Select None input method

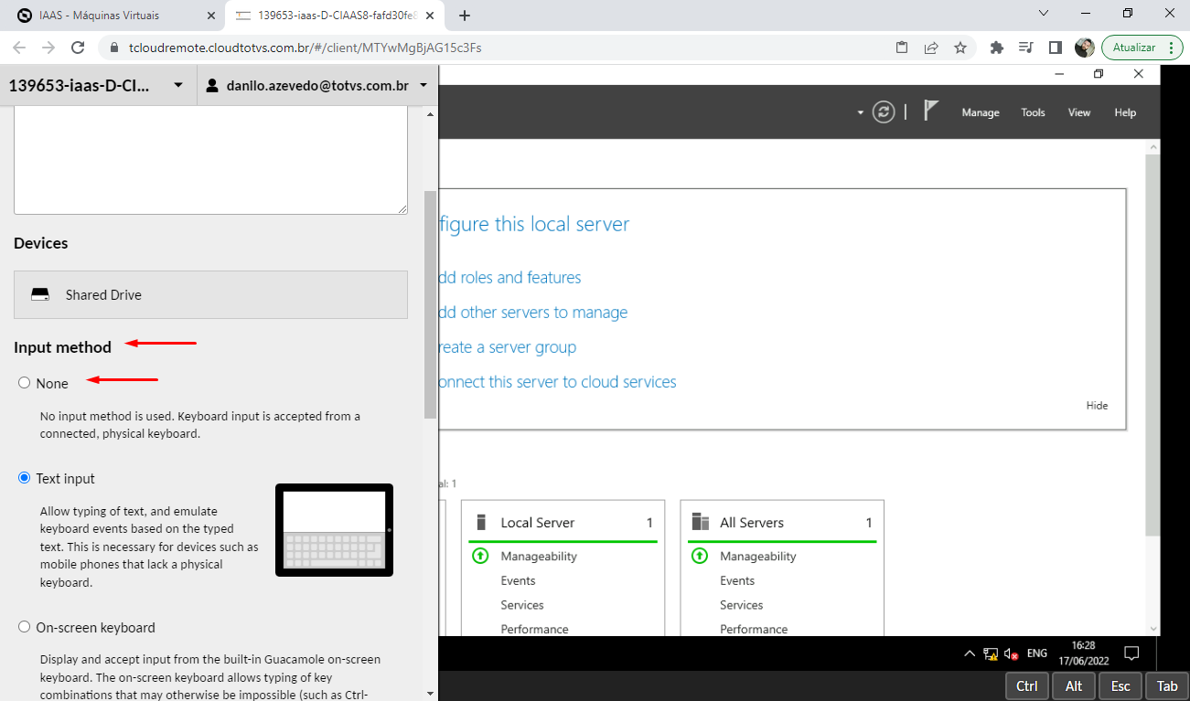[25, 383]
